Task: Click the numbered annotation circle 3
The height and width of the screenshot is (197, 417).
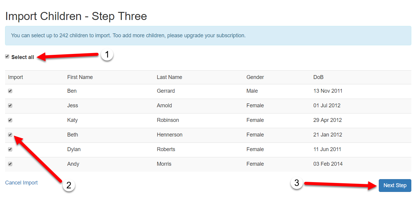Action: coord(297,183)
